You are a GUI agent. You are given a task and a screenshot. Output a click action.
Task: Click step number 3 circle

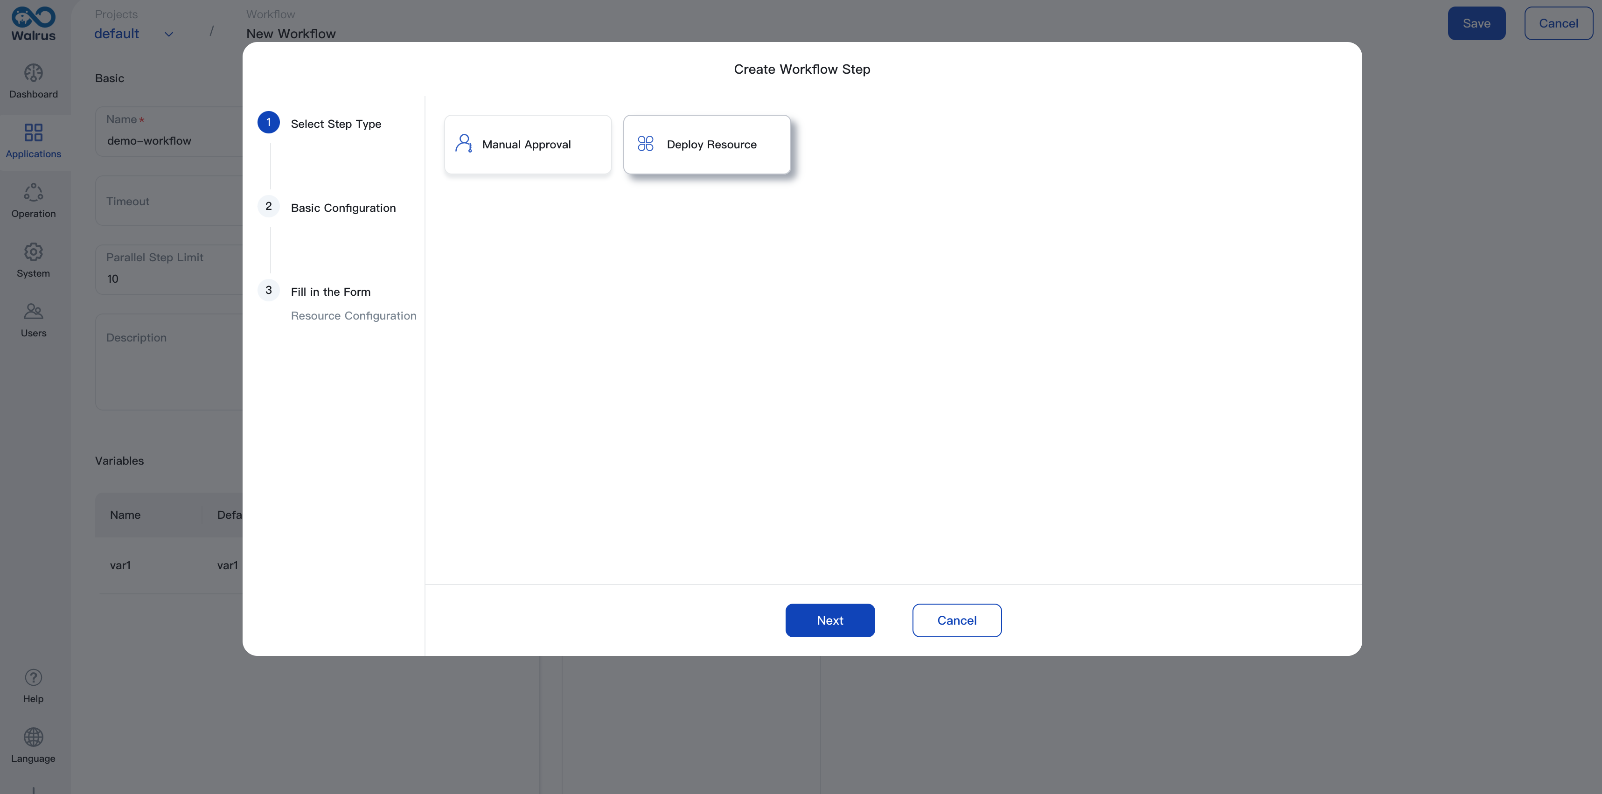click(269, 290)
